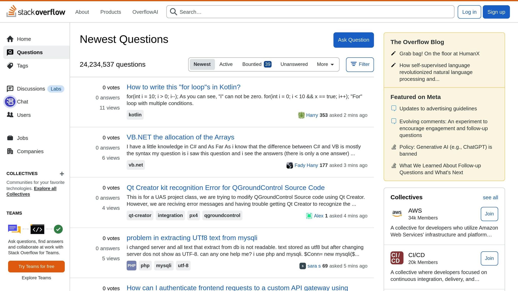This screenshot has height=291, width=518.
Task: Select the Home icon in sidebar
Action: point(10,39)
